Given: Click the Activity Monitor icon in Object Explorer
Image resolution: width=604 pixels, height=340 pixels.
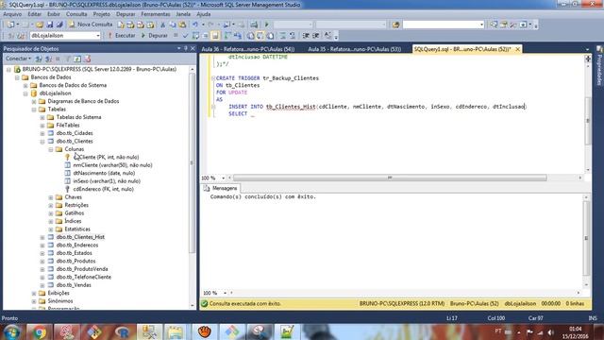Looking at the screenshot, I should (88, 59).
